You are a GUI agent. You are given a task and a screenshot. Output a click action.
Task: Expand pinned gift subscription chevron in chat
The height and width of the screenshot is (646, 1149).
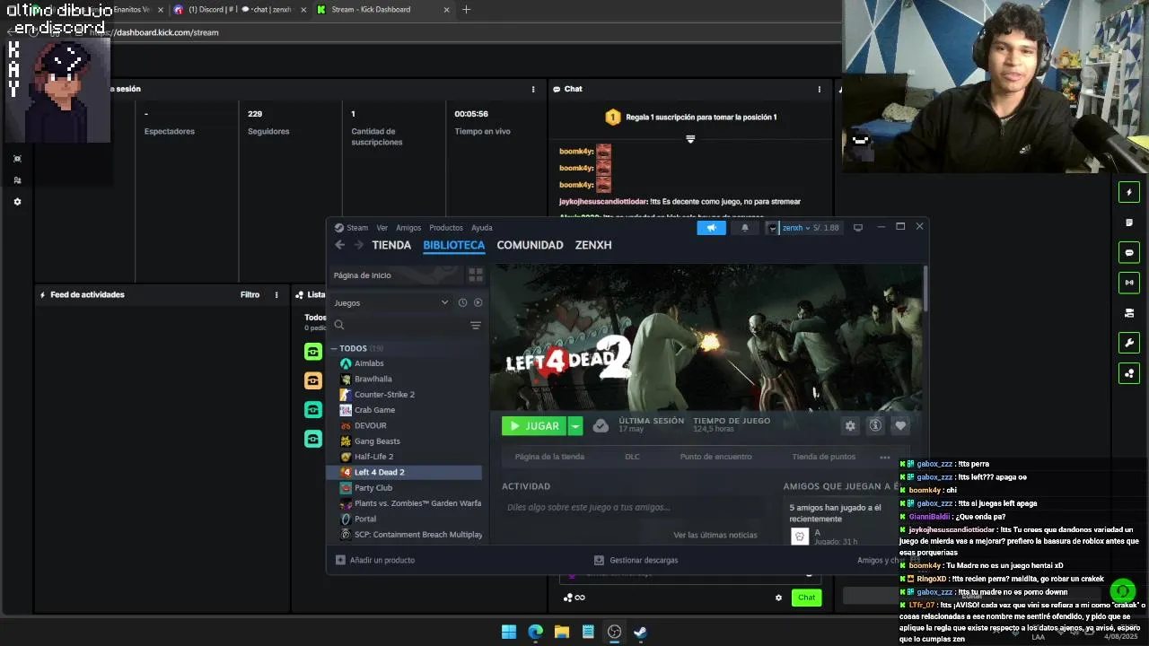pyautogui.click(x=690, y=139)
